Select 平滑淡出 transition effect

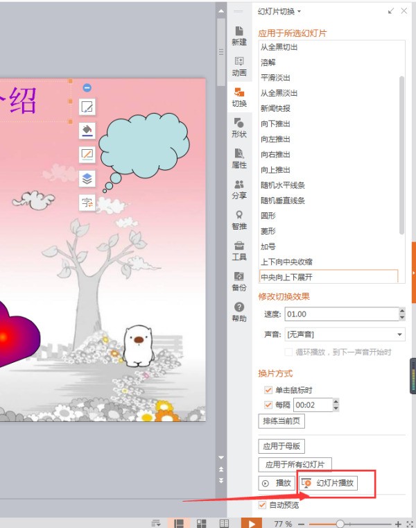click(275, 78)
